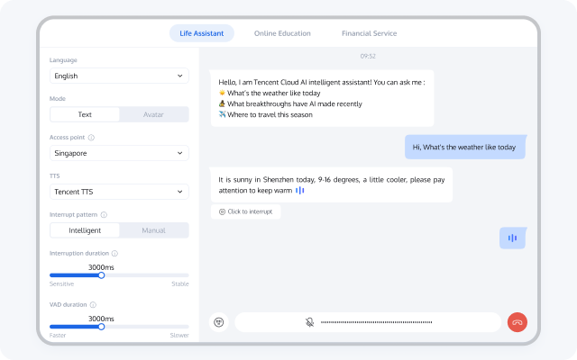Click the round avatar icon bottom-left of chat
The width and height of the screenshot is (577, 360).
tap(219, 322)
